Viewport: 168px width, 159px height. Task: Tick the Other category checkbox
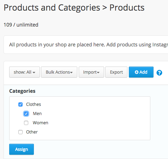(20, 132)
